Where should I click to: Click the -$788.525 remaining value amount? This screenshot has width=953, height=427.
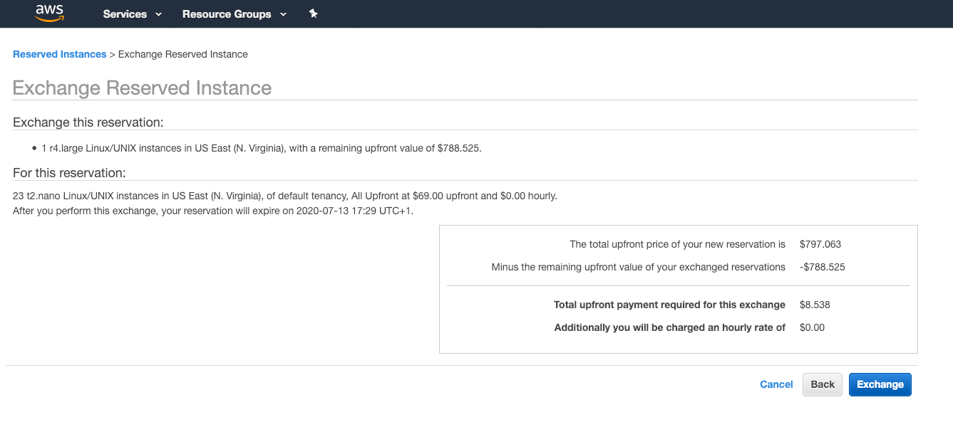click(823, 268)
